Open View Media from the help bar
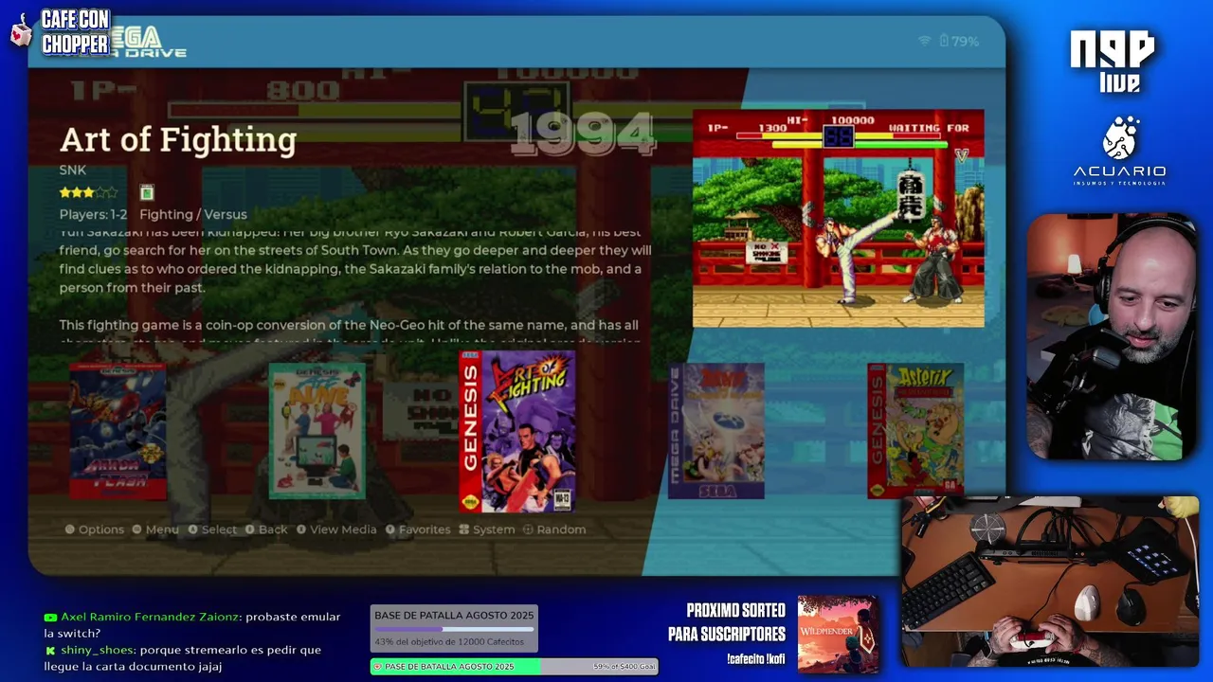This screenshot has height=682, width=1213. [x=336, y=529]
